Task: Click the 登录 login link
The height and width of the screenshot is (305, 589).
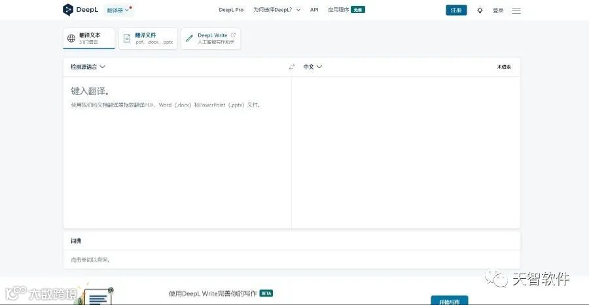Action: [498, 10]
